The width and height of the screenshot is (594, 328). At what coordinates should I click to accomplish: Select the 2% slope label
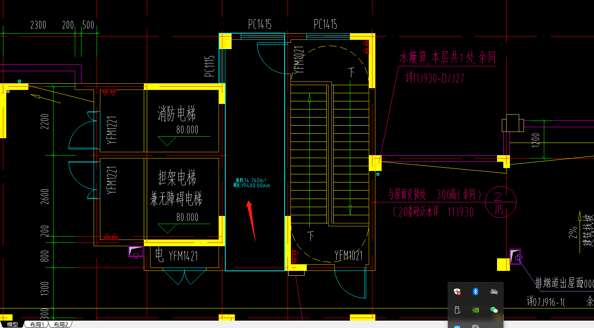pos(573,233)
